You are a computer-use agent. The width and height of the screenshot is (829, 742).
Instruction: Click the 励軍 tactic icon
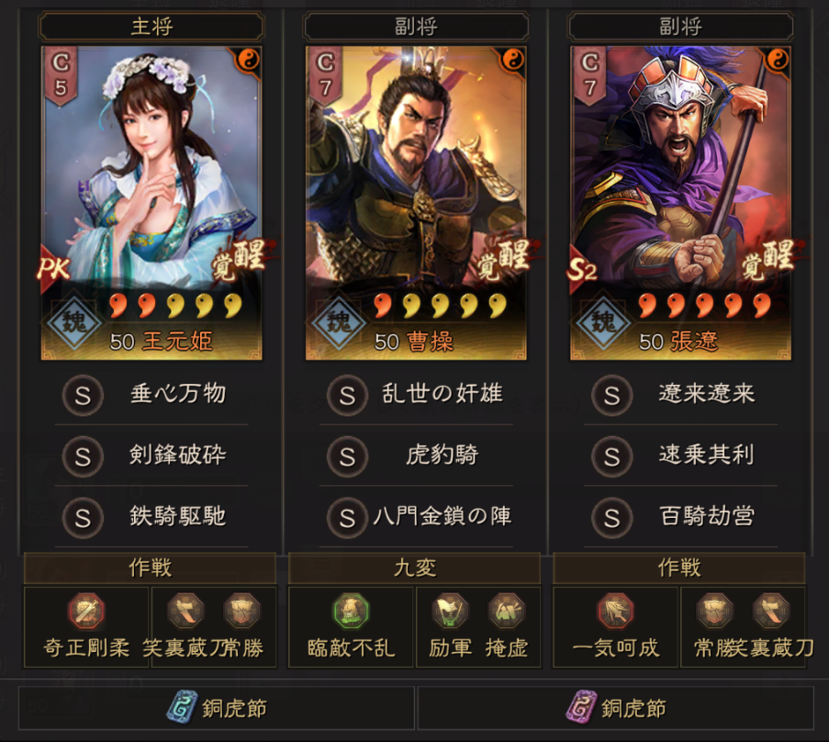pos(450,611)
